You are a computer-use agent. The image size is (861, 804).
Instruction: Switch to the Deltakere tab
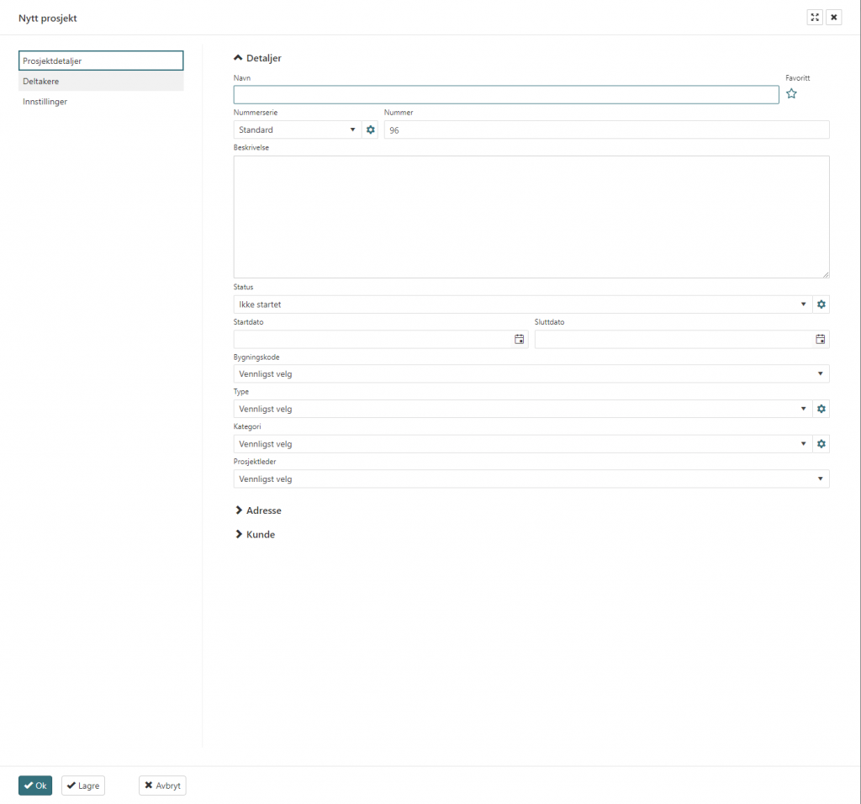click(x=101, y=82)
